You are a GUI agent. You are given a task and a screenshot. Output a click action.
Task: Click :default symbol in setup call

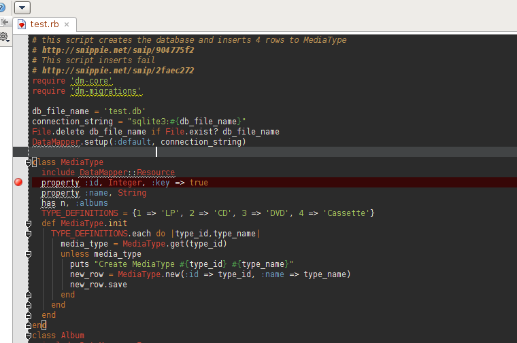pyautogui.click(x=132, y=142)
